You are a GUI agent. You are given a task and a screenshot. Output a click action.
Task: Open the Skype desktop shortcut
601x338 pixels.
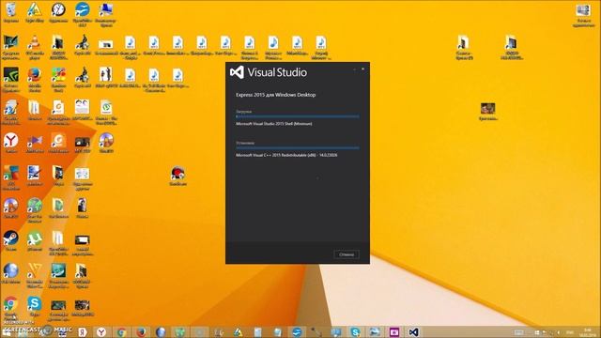tap(35, 306)
